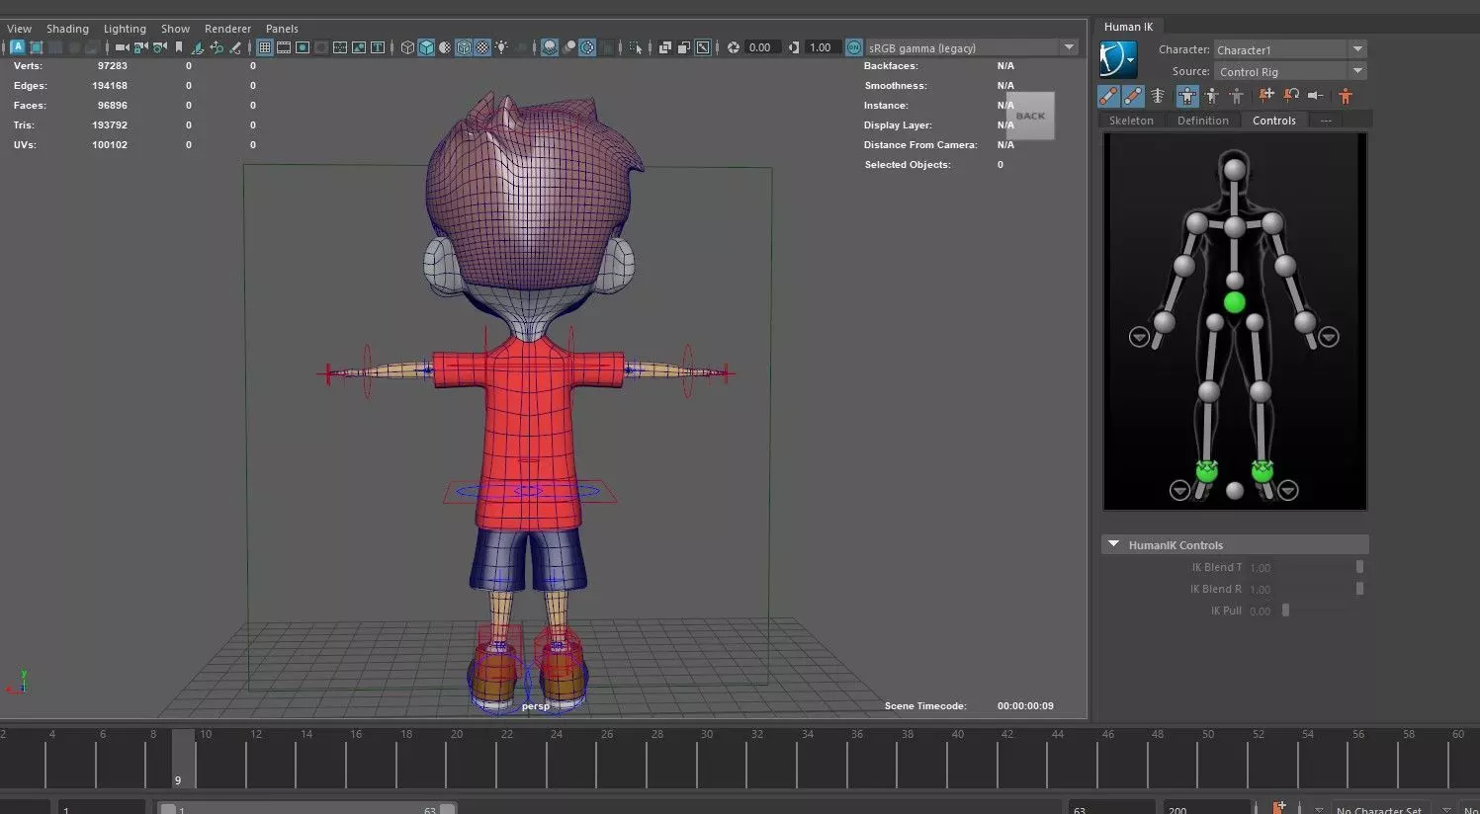Select Full Body keying mode icon
Image resolution: width=1480 pixels, height=814 pixels.
(x=1187, y=96)
